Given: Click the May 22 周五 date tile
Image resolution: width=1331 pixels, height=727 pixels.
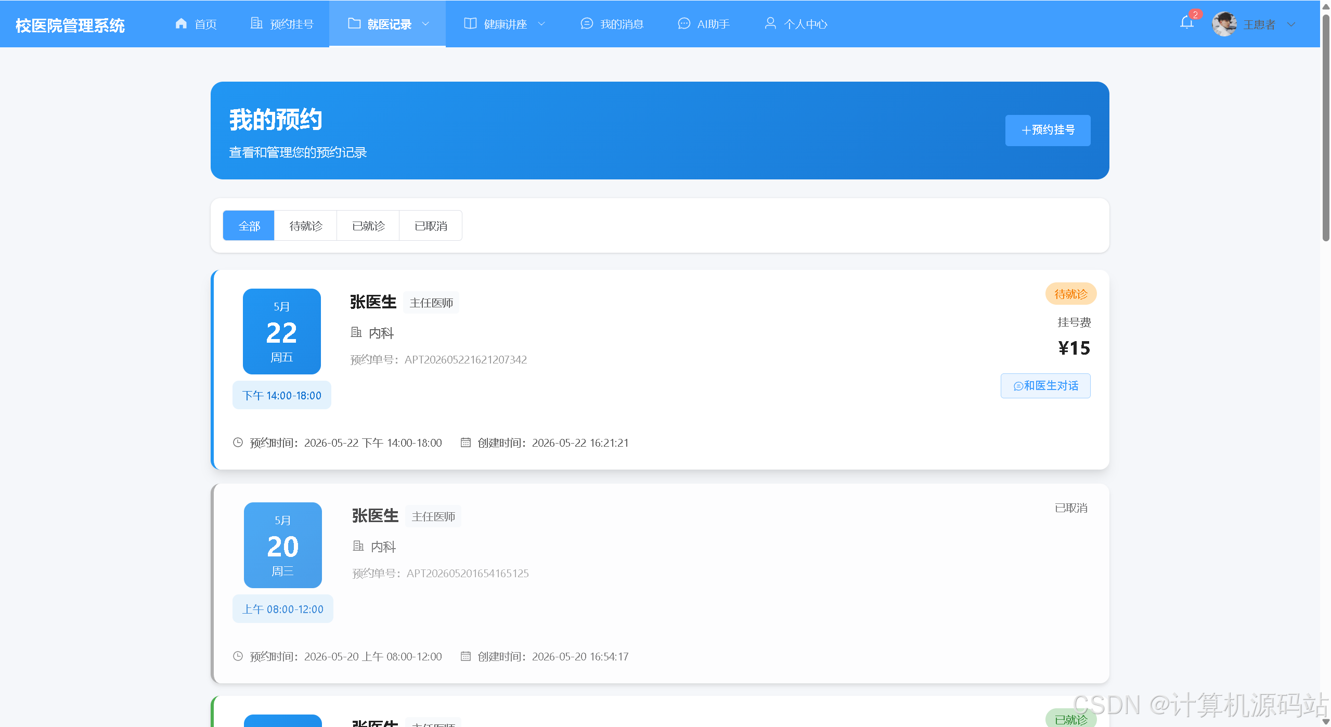Looking at the screenshot, I should click(x=282, y=331).
